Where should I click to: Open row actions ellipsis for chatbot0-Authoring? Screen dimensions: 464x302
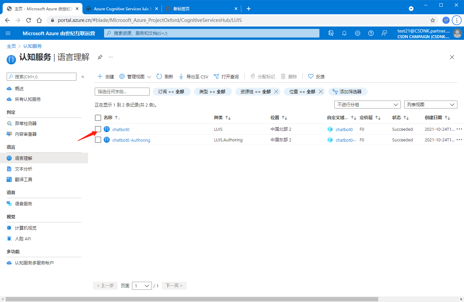459,140
